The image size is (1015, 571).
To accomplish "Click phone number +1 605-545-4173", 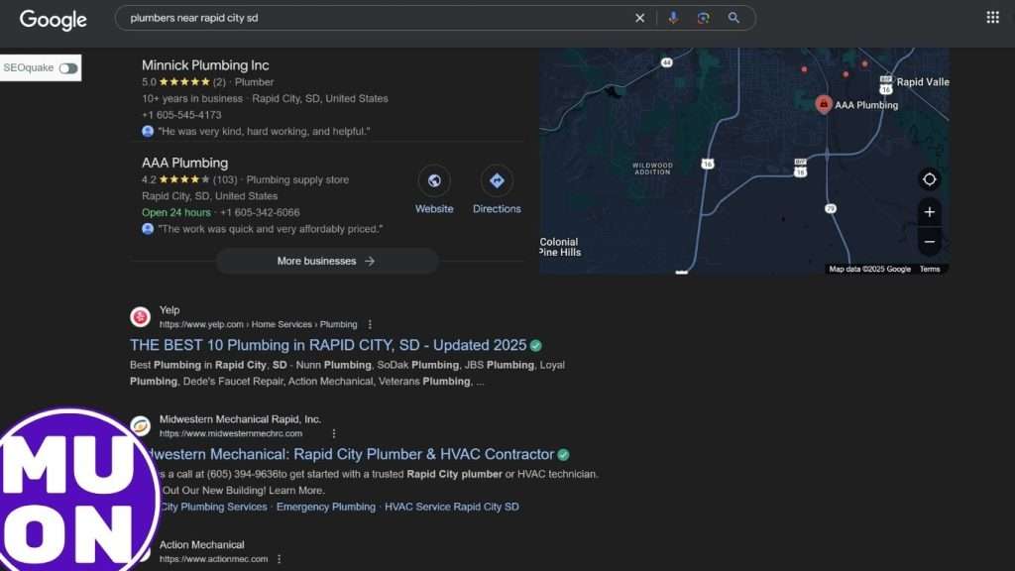I will point(181,115).
